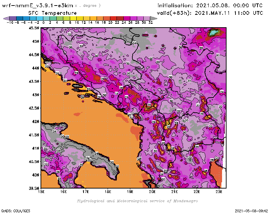This screenshot has height=213, width=275.
Task: Click the longitude label '18E'
Action: (108, 192)
